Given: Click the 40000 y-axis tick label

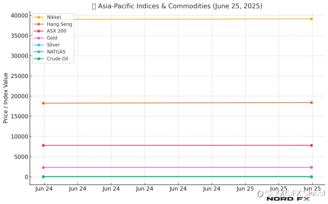Looking at the screenshot, I should coord(19,16).
